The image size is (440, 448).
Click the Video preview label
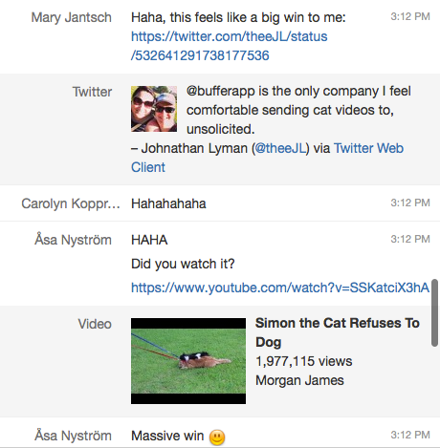tap(95, 324)
